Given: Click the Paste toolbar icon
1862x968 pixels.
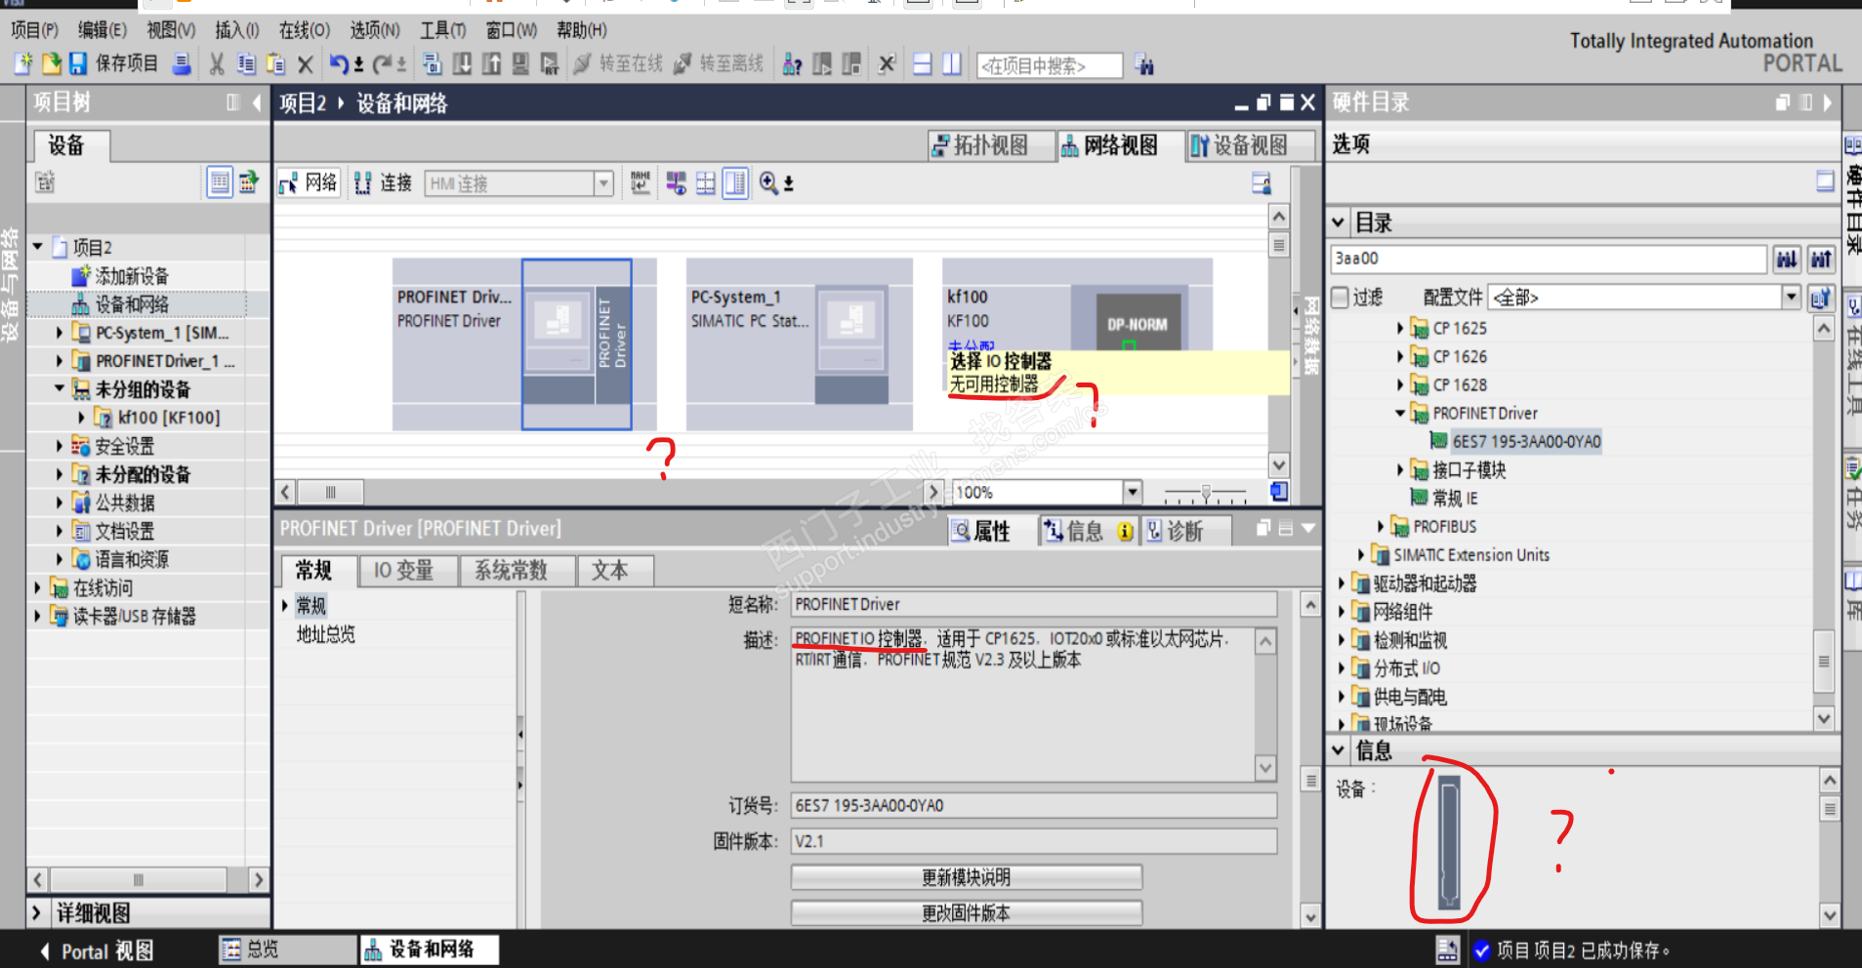Looking at the screenshot, I should click(x=276, y=64).
